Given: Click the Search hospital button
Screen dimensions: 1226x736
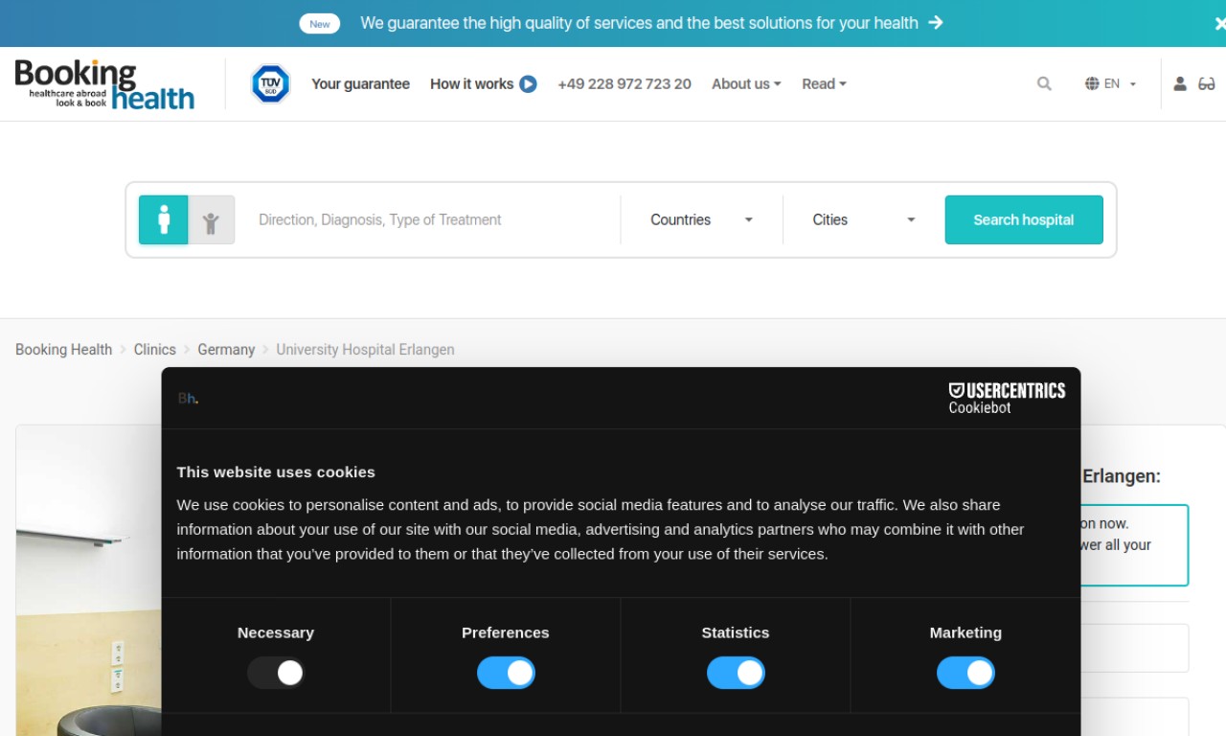Looking at the screenshot, I should pos(1024,219).
